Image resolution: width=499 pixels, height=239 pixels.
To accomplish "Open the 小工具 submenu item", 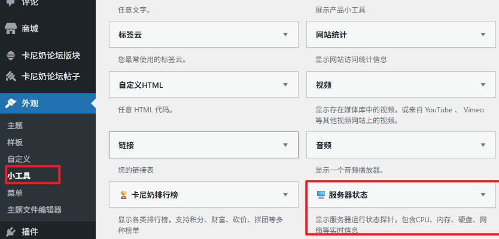I will (19, 176).
